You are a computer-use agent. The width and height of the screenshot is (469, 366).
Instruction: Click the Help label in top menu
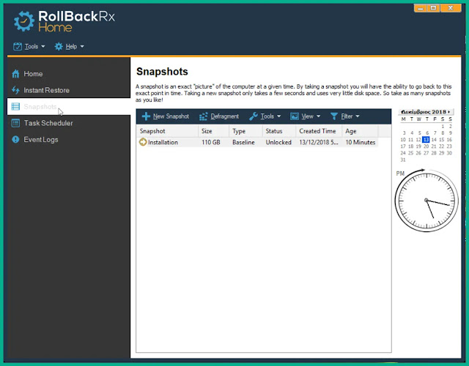pos(71,46)
